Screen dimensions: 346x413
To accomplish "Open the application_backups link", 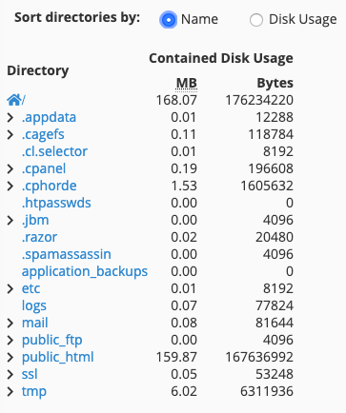I will (85, 272).
